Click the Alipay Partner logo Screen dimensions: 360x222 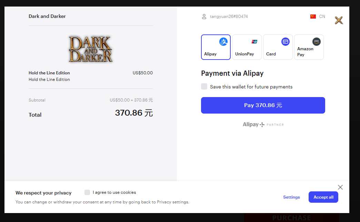coord(263,125)
